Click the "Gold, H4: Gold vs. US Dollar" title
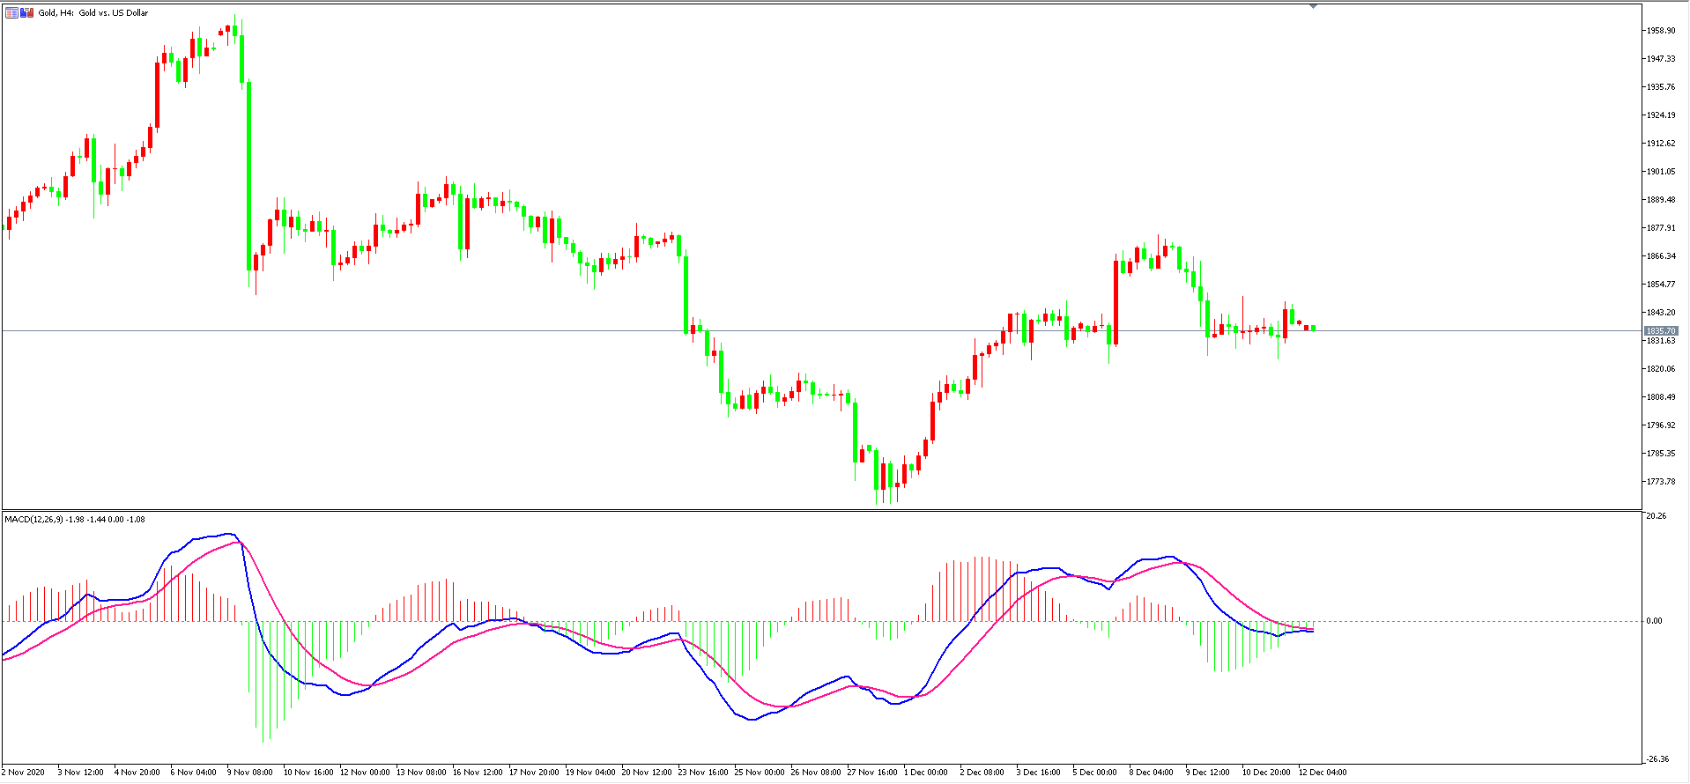Image resolution: width=1690 pixels, height=784 pixels. tap(93, 13)
